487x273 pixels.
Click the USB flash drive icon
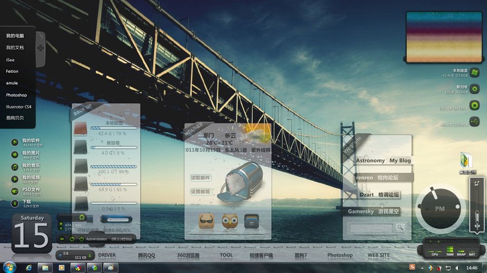coord(115,220)
